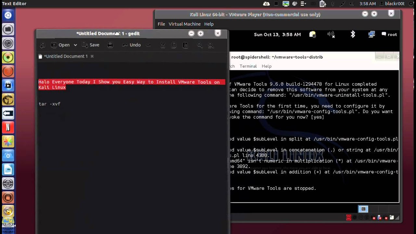
Task: Click the Print icon in gedit toolbar
Action: coord(110,45)
